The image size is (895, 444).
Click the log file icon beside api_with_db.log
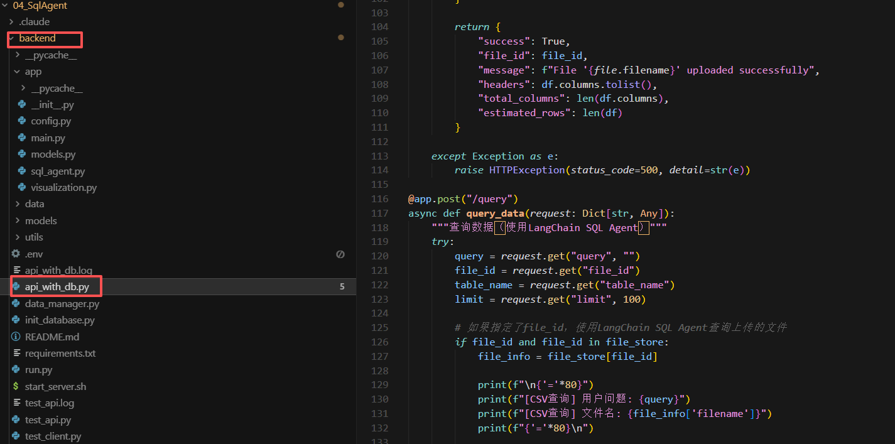[16, 271]
